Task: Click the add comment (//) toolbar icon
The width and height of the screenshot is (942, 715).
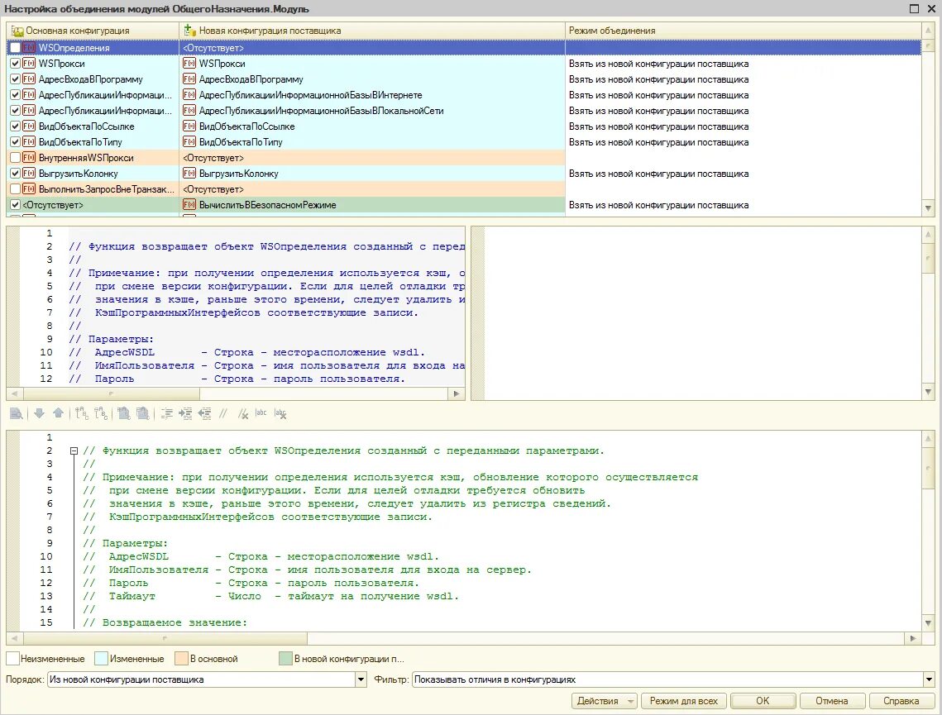Action: 223,413
